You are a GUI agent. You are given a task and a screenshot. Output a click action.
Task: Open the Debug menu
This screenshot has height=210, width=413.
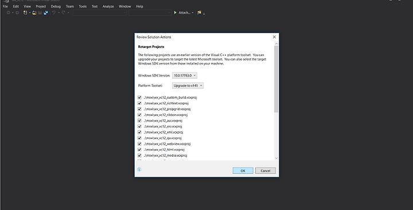click(56, 6)
